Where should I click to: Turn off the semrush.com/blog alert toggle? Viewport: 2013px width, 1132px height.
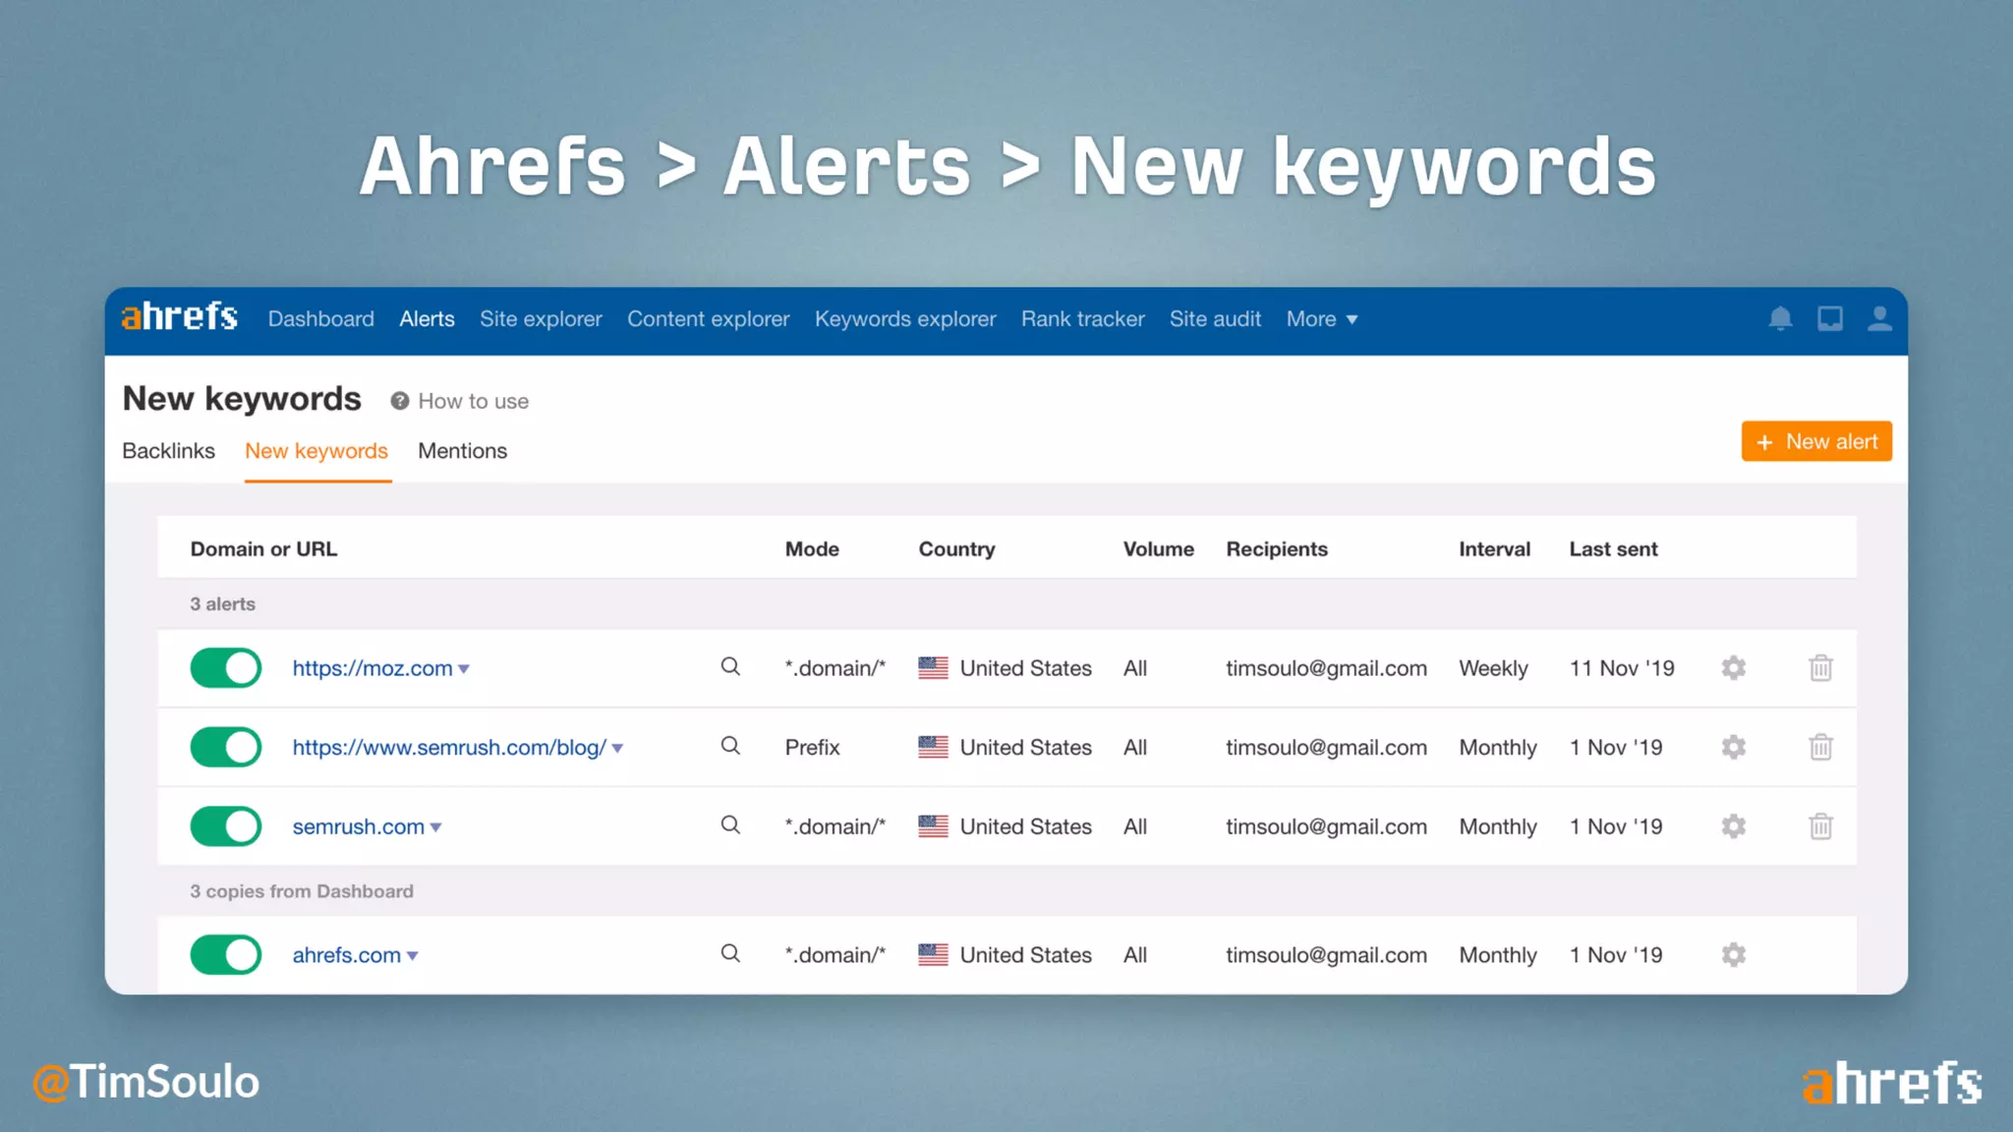[226, 748]
